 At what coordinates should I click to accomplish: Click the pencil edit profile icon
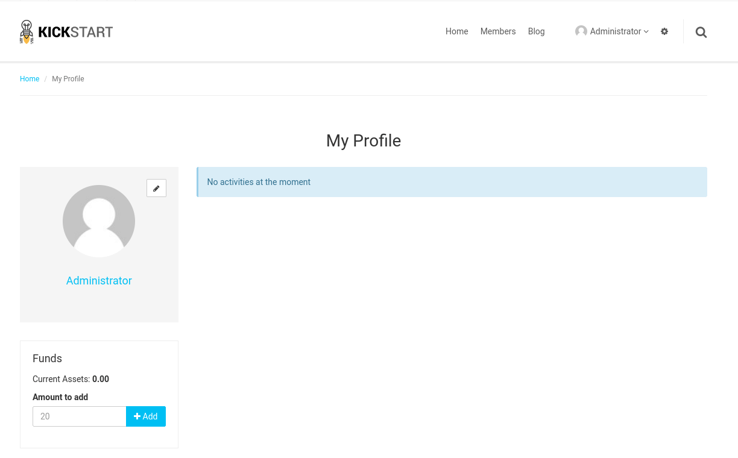tap(156, 188)
